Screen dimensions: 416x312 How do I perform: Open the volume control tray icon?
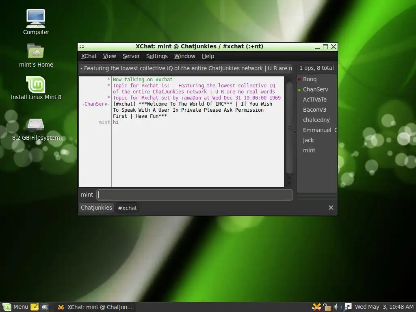click(x=337, y=307)
